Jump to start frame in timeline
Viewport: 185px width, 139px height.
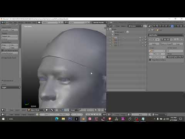pos(86,114)
